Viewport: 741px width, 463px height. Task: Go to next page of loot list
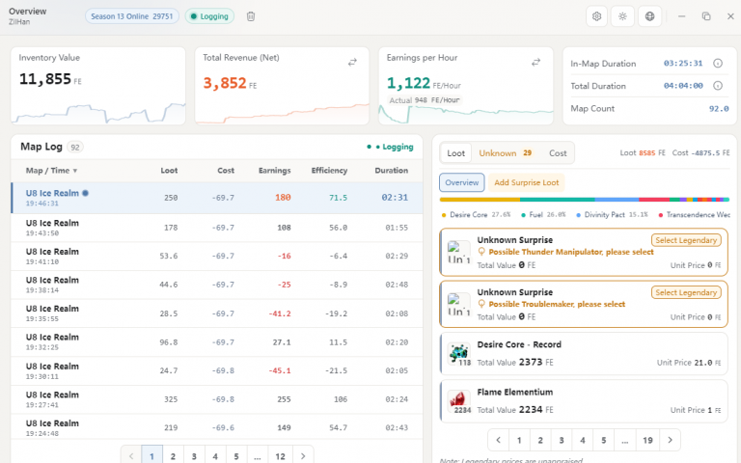(670, 440)
